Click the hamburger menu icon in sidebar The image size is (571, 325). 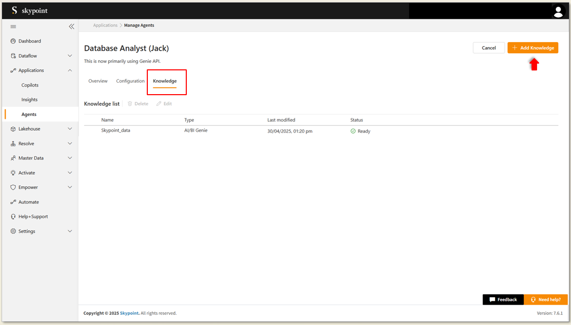[13, 26]
